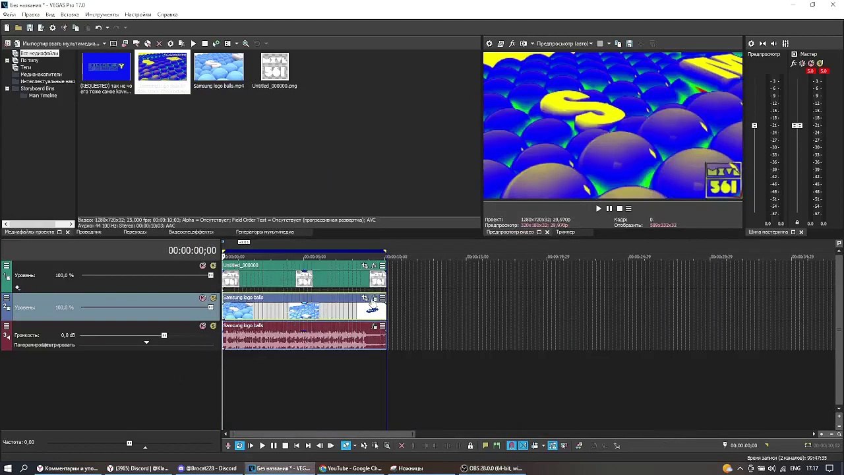This screenshot has height=475, width=844.
Task: Open the 'Вид' menu
Action: tap(50, 15)
